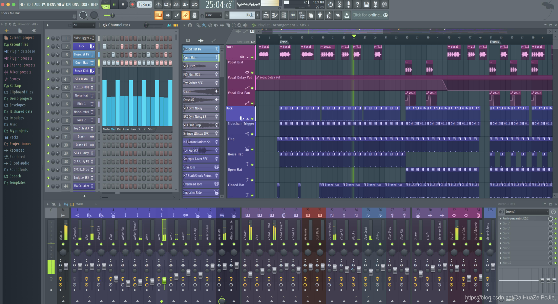
Task: Toggle the playlist snap magnet icon
Action: tap(190, 25)
